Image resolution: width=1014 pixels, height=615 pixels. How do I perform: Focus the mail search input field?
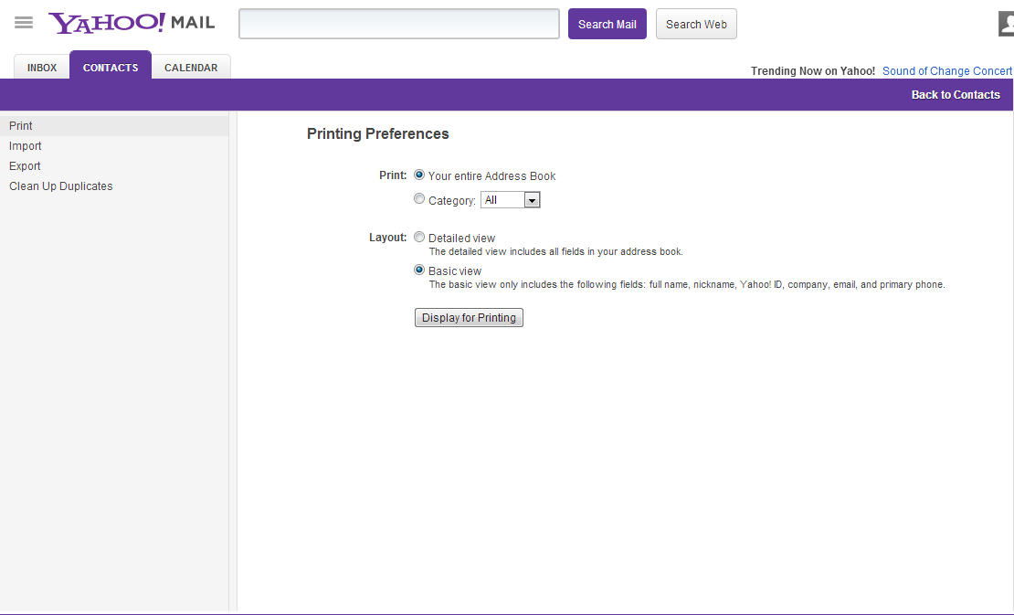pyautogui.click(x=399, y=24)
